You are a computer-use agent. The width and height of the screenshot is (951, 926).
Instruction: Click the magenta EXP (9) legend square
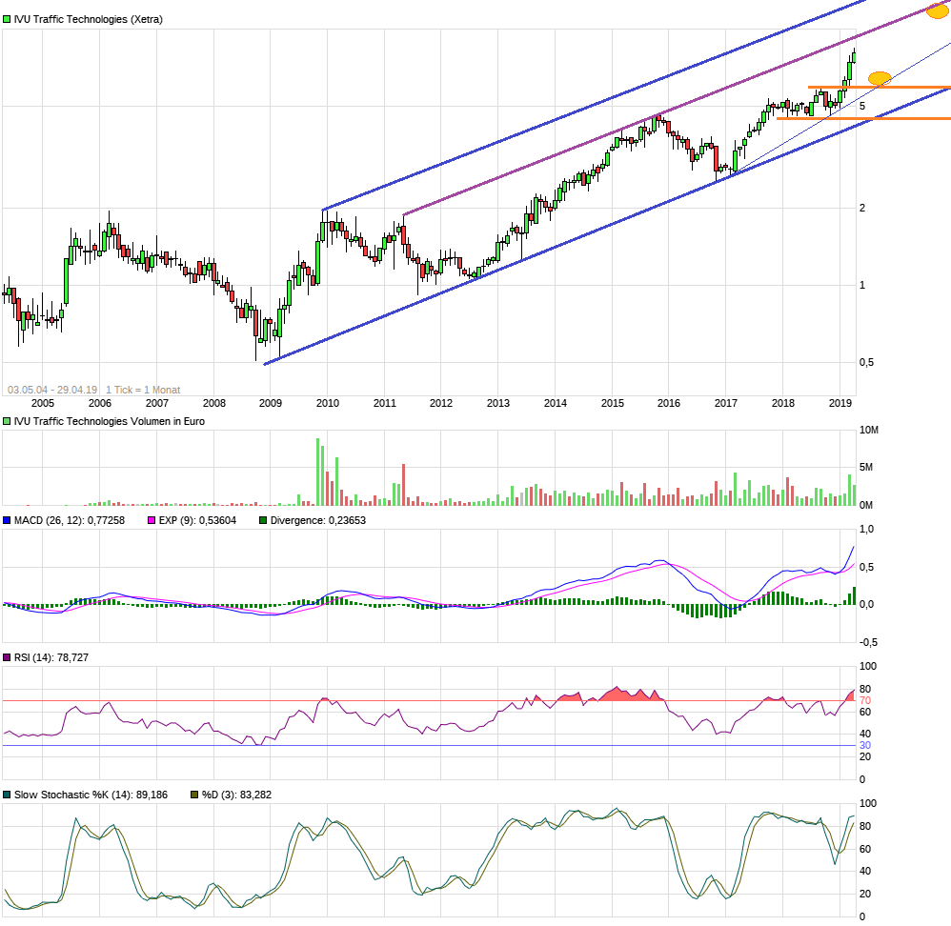pos(152,520)
